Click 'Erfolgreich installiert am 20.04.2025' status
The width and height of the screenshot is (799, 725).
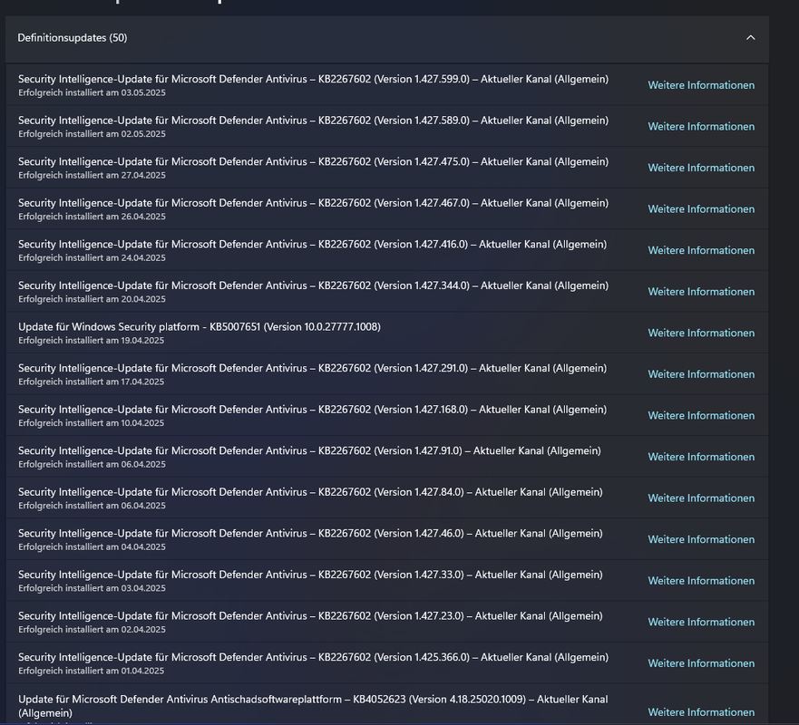point(92,299)
